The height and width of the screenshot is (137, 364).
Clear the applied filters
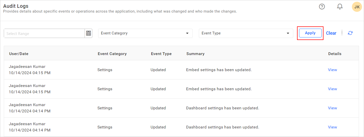(331, 33)
